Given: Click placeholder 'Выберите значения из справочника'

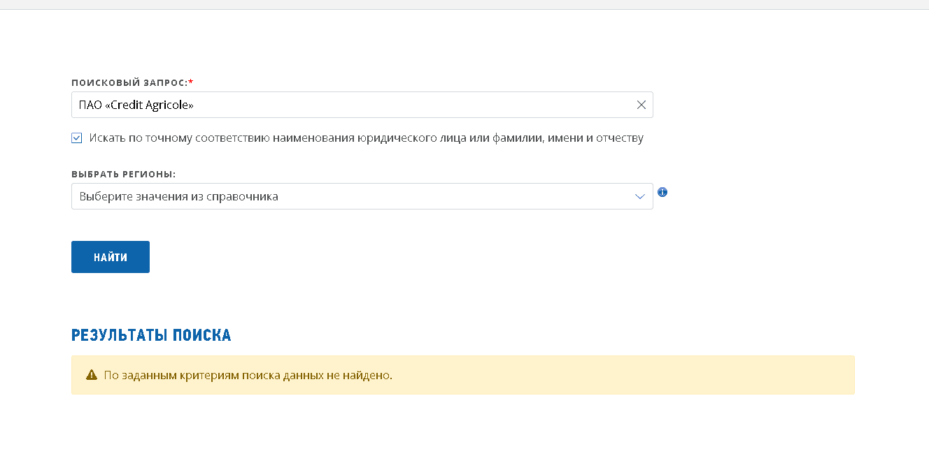Looking at the screenshot, I should coord(179,196).
